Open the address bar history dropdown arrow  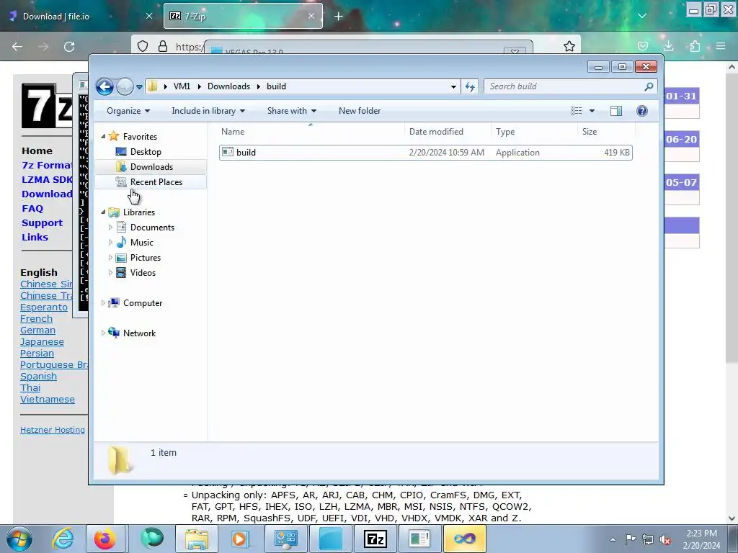[453, 86]
